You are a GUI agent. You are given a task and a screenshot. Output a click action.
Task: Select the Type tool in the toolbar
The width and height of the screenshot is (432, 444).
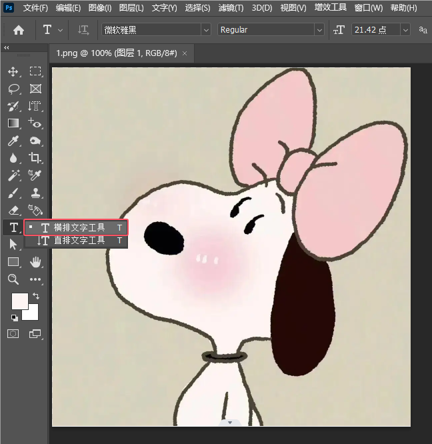13,227
